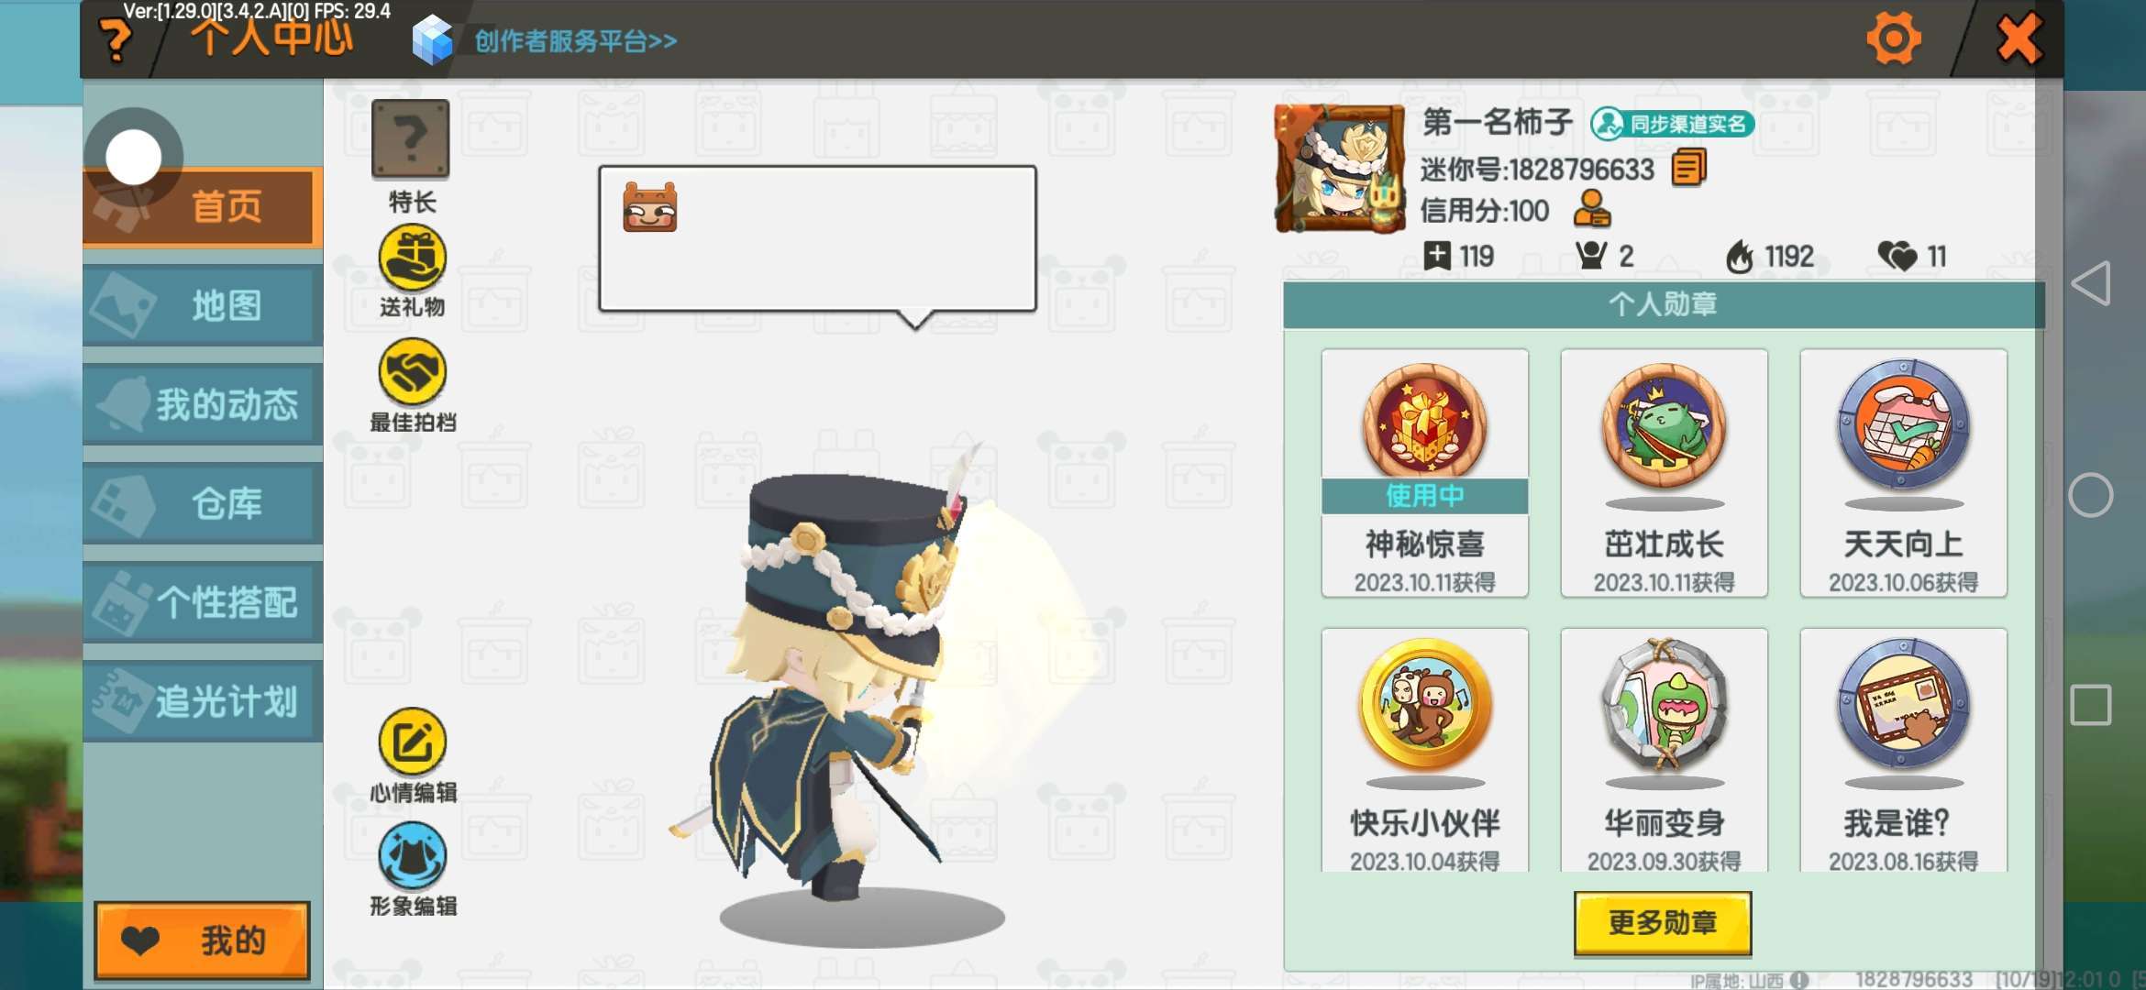Select the 神秘惊喜 medal in use
2146x990 pixels.
1424,473
